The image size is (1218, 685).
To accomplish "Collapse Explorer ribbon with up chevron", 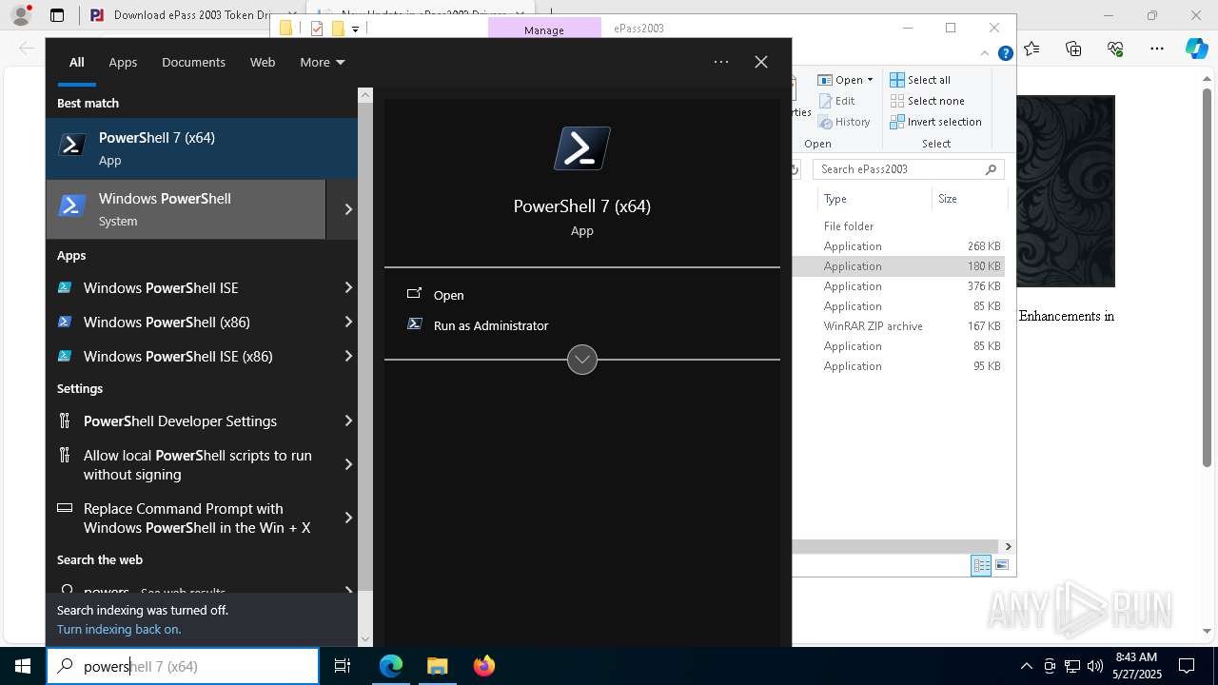I will pyautogui.click(x=986, y=53).
